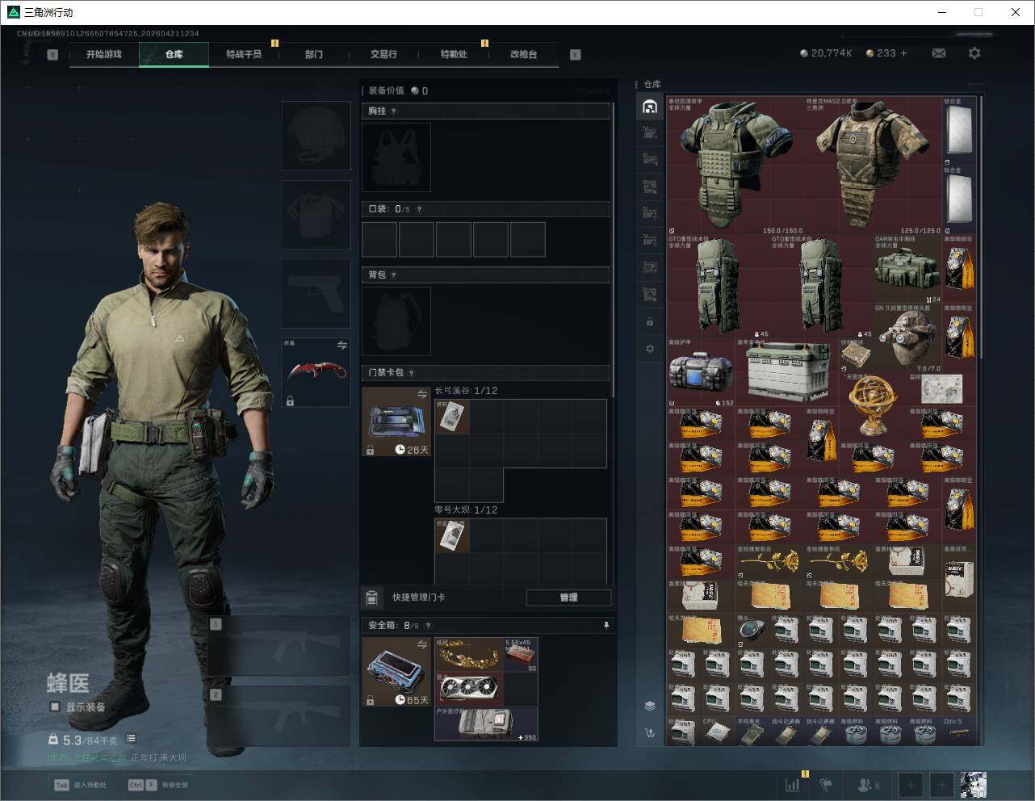1035x801 pixels.
Task: Select the 仓库 tab
Action: (174, 54)
